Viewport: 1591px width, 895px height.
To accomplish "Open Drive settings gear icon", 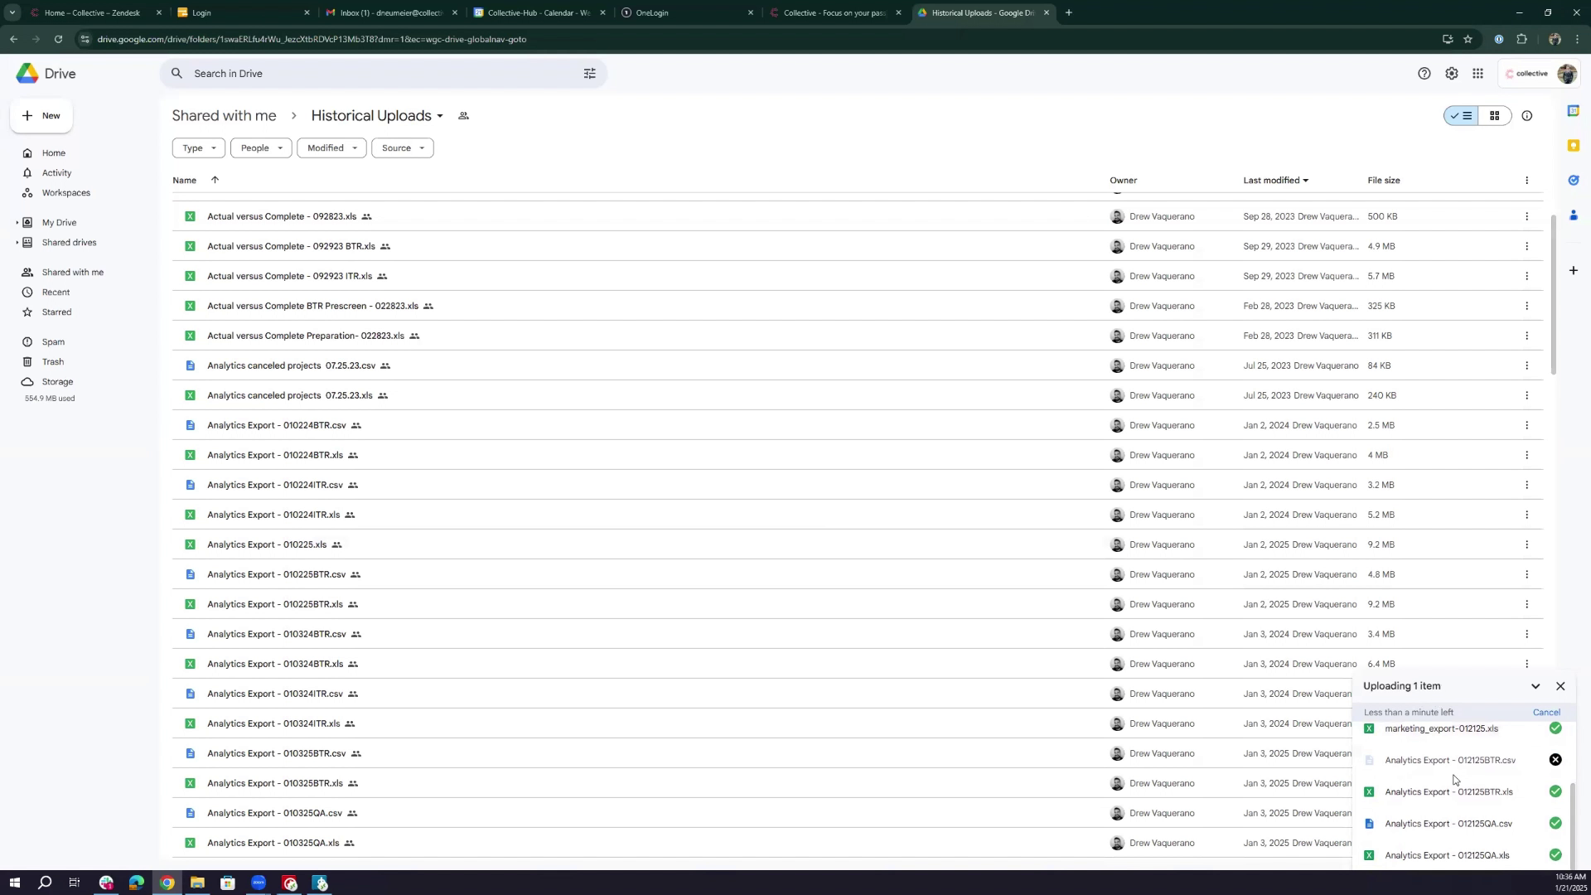I will pyautogui.click(x=1451, y=74).
